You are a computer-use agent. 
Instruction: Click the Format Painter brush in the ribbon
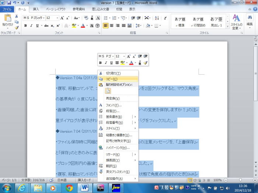tap(17, 28)
